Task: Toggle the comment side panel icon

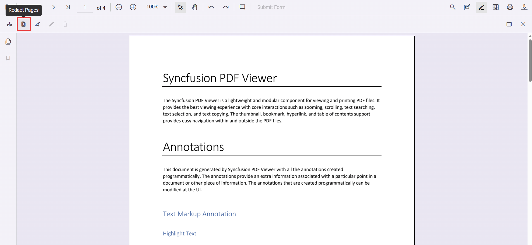Action: (x=509, y=24)
